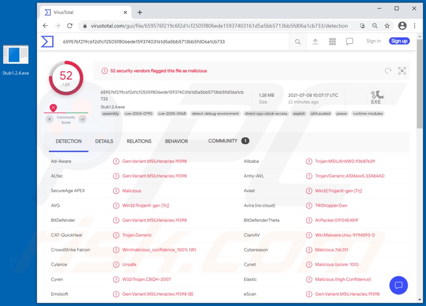This screenshot has height=306, width=426.
Task: Click the scan date 2021-07-08 10:07:17 UTC
Action: 313,95
